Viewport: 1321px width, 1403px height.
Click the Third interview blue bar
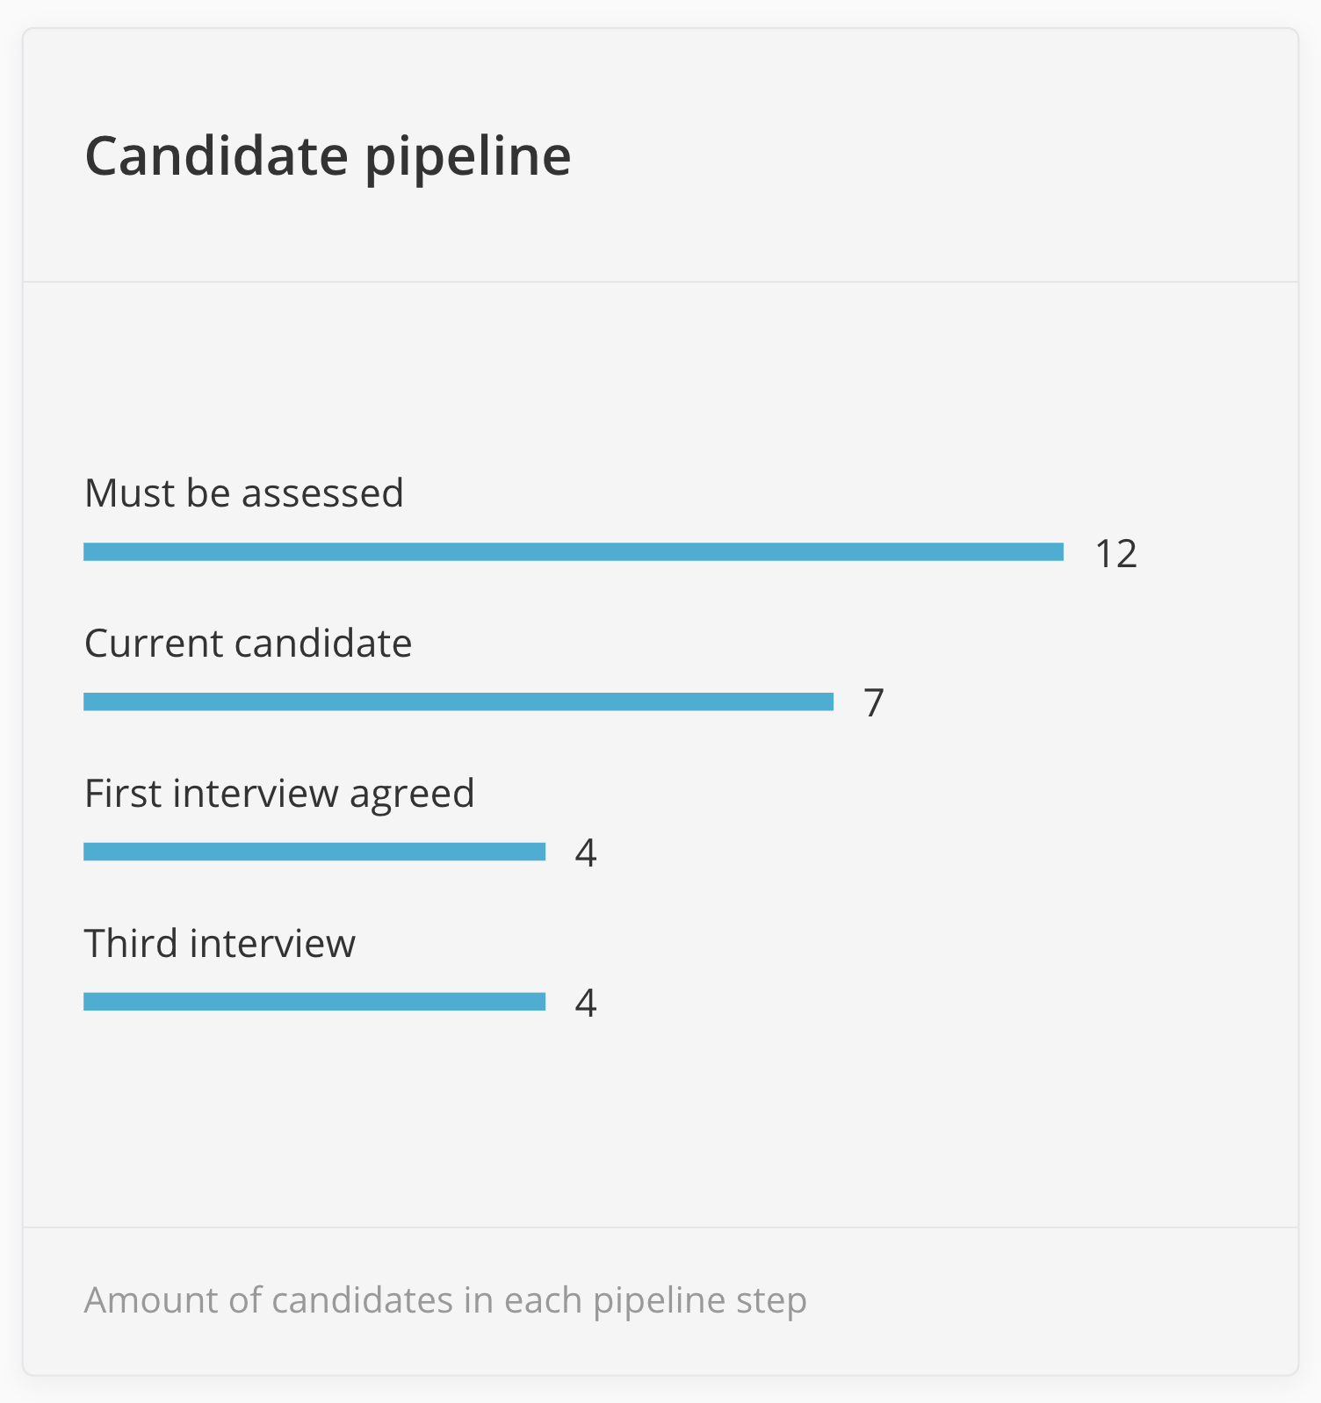(x=314, y=1002)
